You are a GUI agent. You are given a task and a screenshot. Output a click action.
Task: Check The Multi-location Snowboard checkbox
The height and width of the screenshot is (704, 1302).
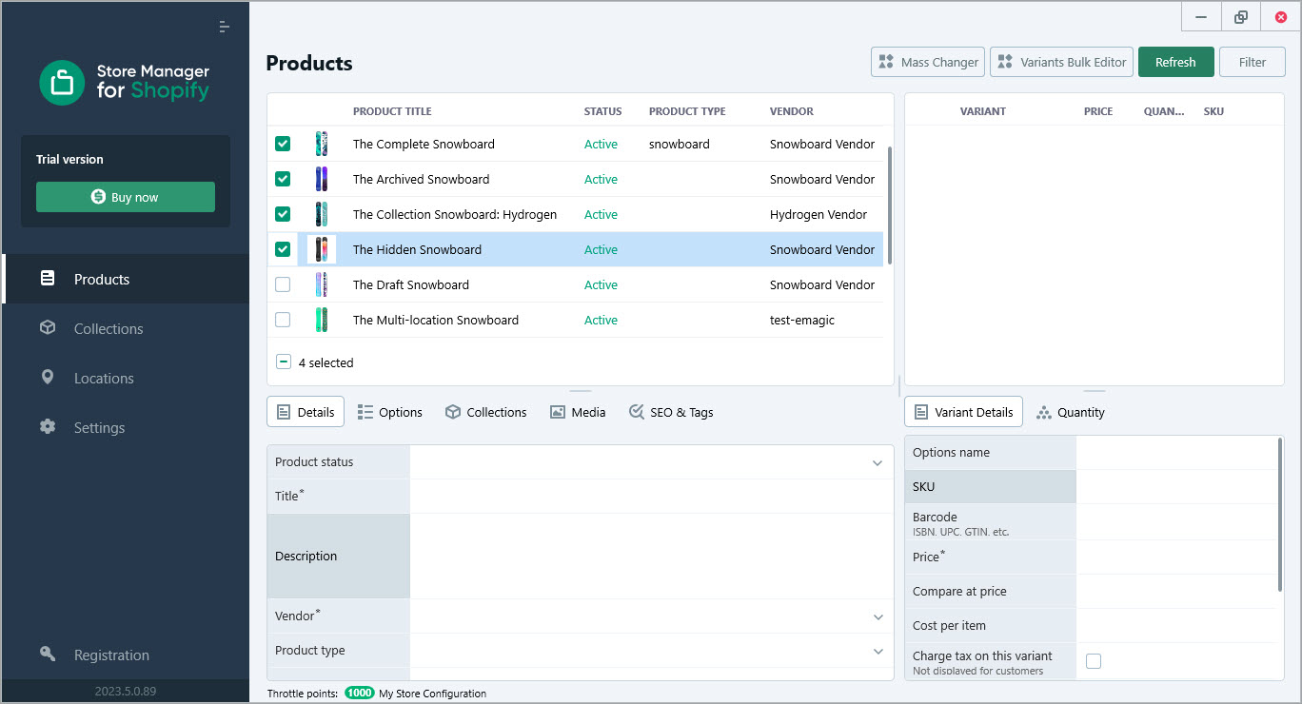[x=283, y=320]
